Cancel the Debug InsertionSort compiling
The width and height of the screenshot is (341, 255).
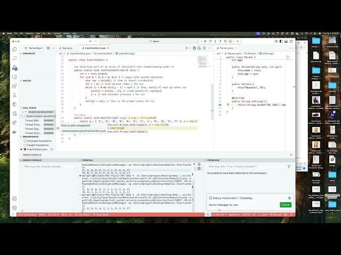pyautogui.click(x=286, y=205)
